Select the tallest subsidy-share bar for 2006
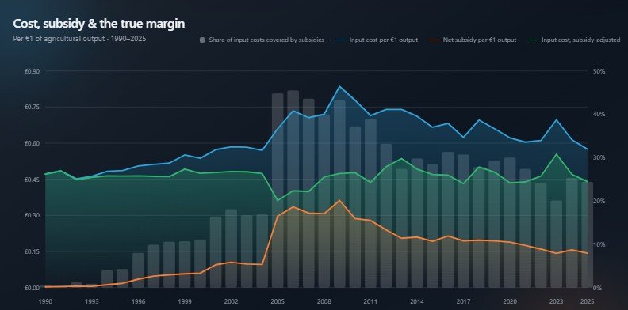 pyautogui.click(x=293, y=189)
